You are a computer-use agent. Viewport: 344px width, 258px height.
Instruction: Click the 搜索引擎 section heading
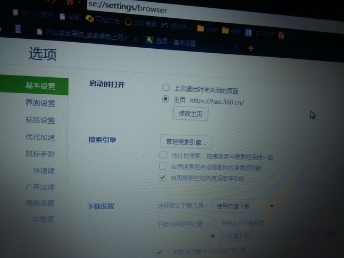pyautogui.click(x=102, y=139)
